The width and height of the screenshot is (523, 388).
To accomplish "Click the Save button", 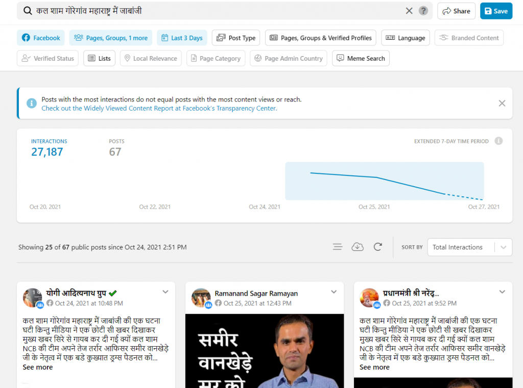I will pyautogui.click(x=495, y=11).
